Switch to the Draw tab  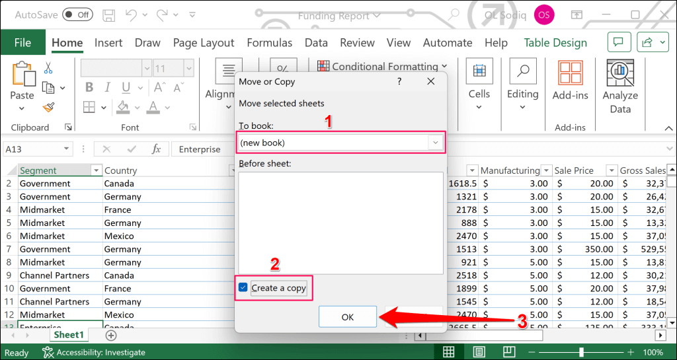coord(147,43)
